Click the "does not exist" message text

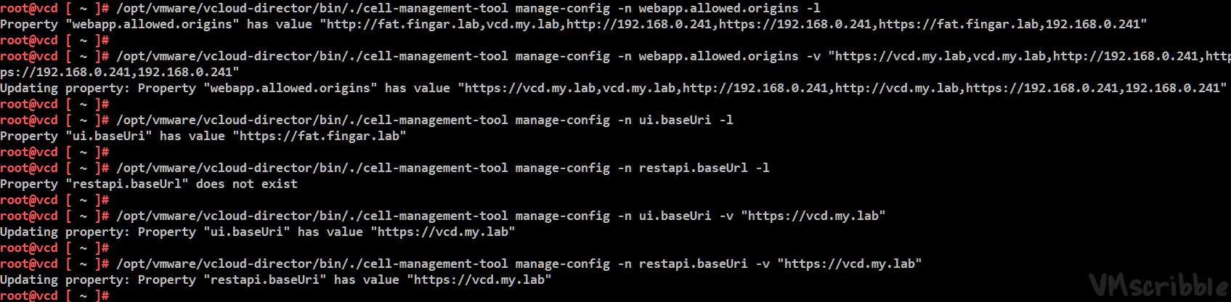246,184
